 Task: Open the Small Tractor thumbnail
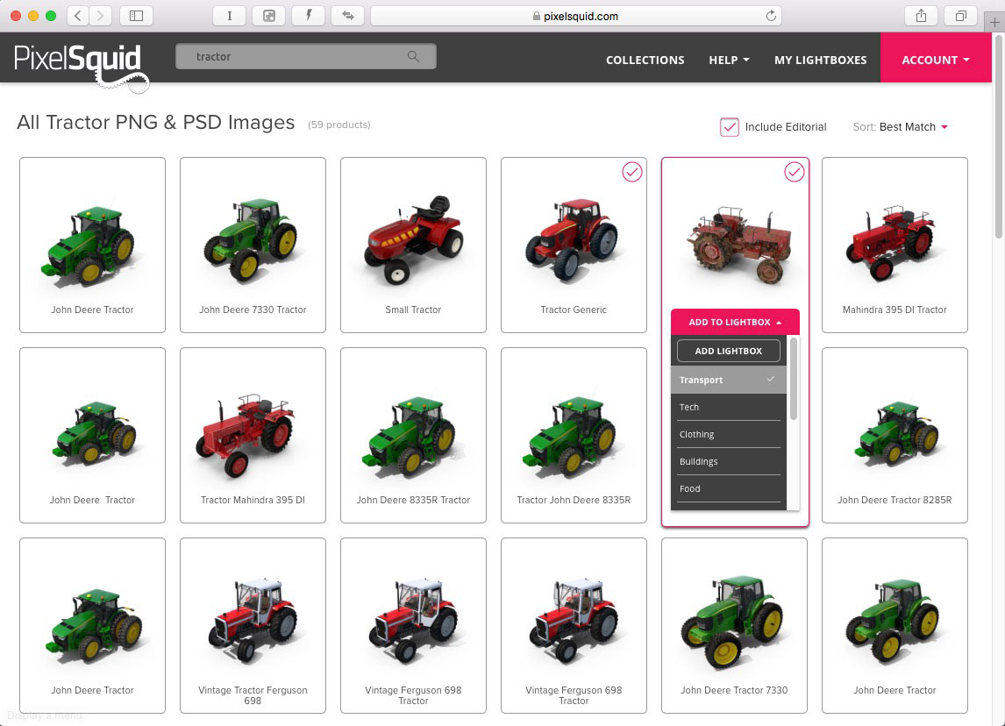click(x=413, y=237)
